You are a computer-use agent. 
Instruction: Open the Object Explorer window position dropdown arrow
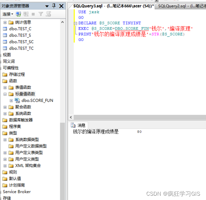coord(47,6)
